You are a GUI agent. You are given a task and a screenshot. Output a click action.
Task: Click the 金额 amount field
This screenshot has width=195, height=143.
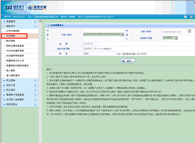pyautogui.click(x=91, y=44)
